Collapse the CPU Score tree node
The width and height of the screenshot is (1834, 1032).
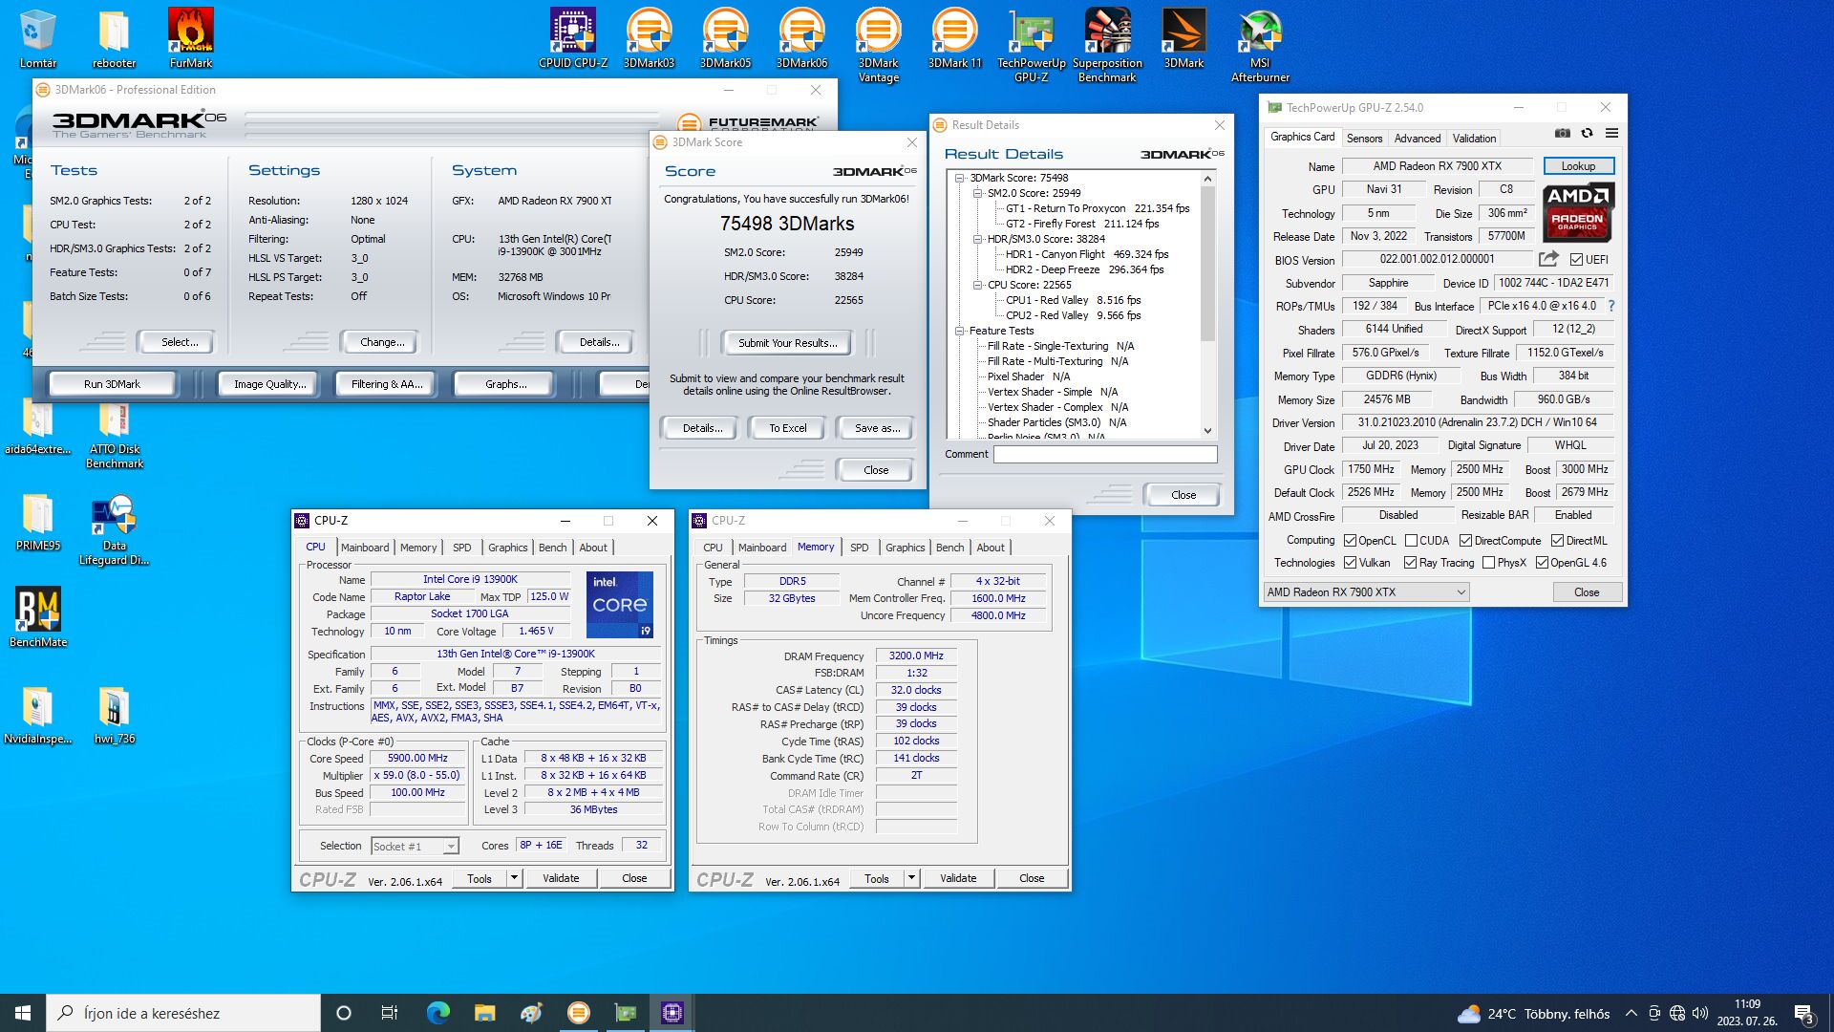[977, 285]
